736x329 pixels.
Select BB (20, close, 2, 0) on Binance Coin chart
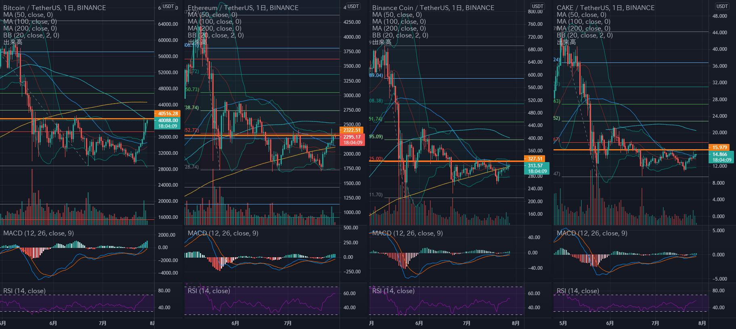(x=400, y=35)
